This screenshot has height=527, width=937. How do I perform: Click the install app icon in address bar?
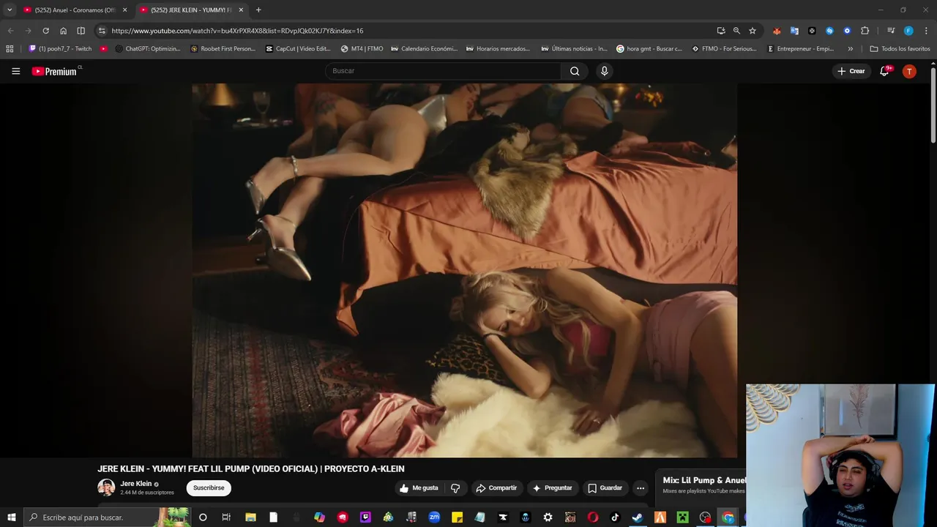pos(721,31)
